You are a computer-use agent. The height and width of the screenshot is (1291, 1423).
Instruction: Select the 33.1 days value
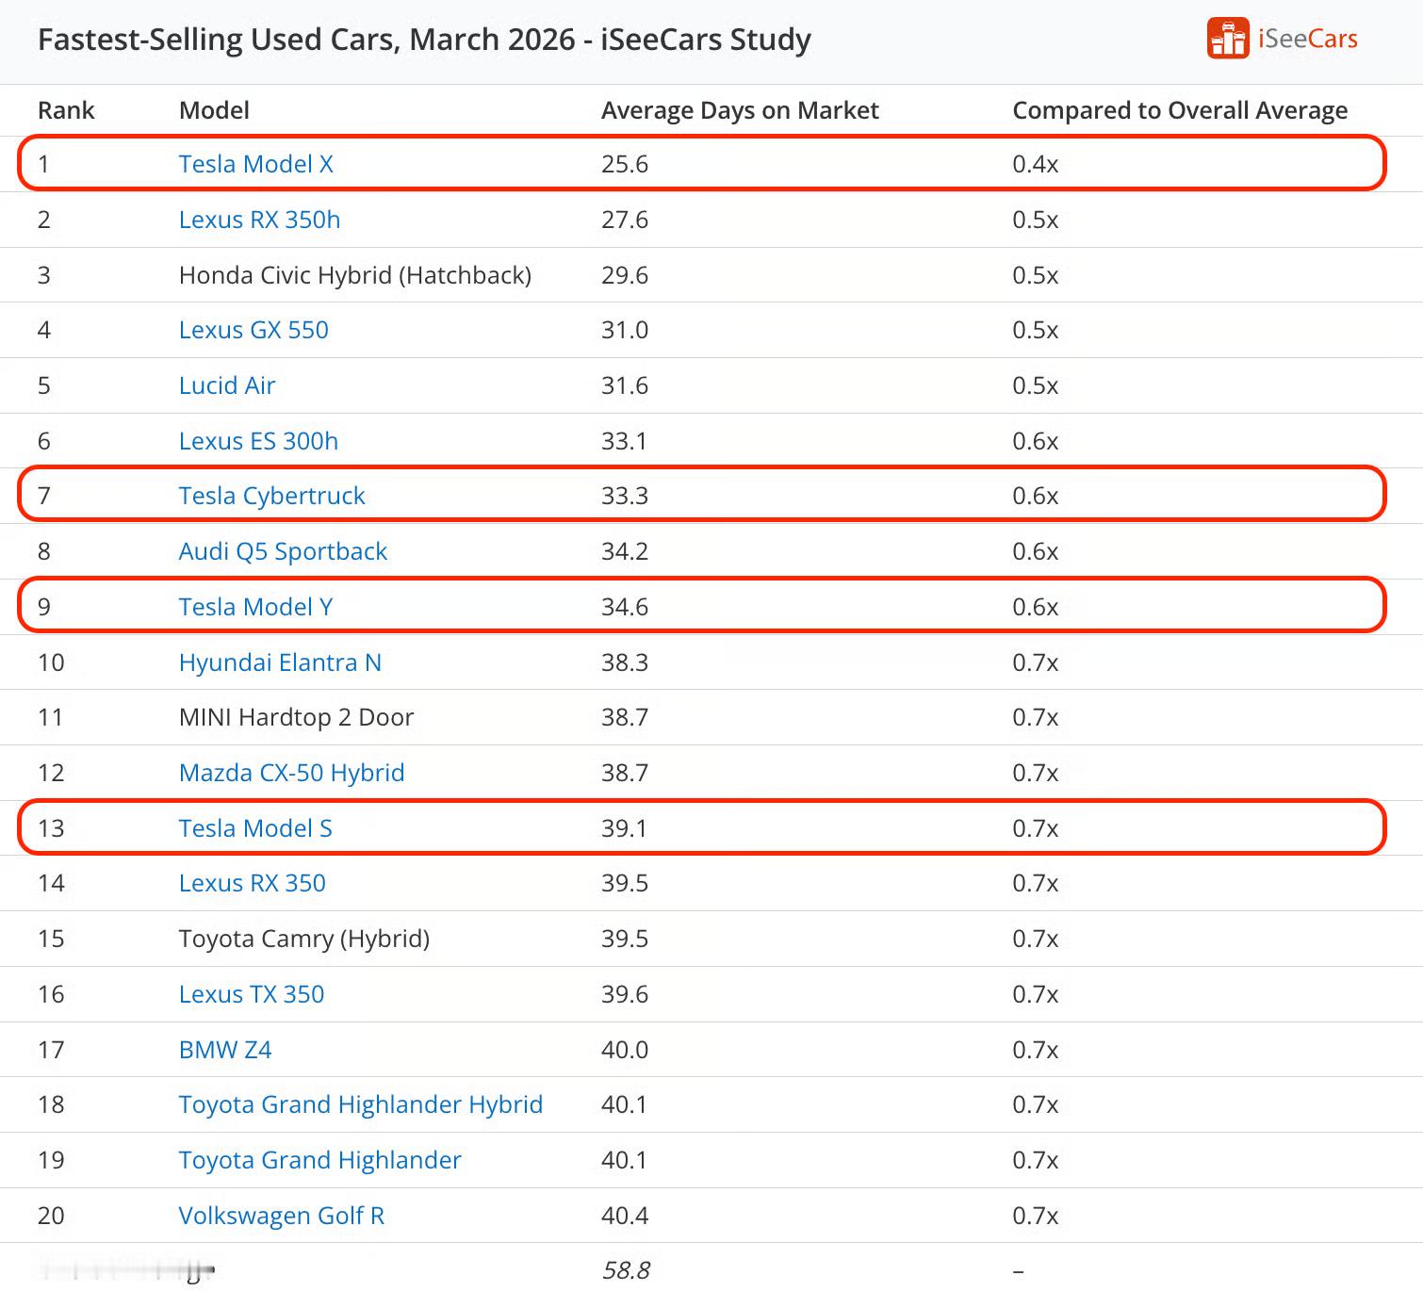(x=625, y=441)
